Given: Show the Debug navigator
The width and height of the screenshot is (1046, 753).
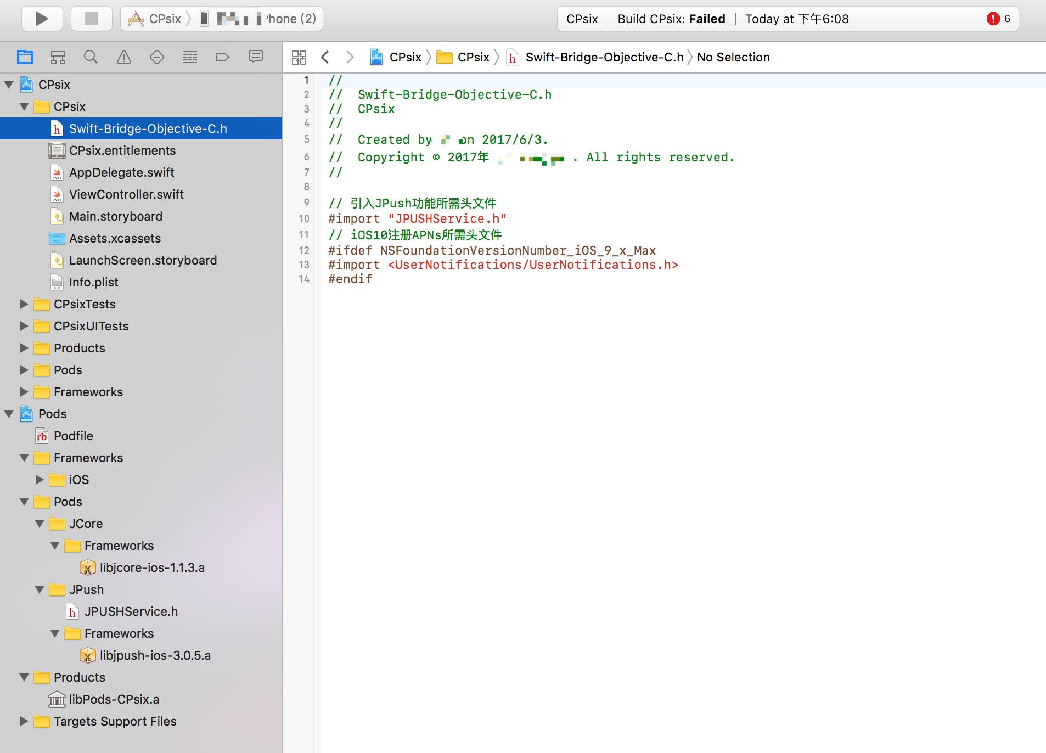Looking at the screenshot, I should [190, 57].
